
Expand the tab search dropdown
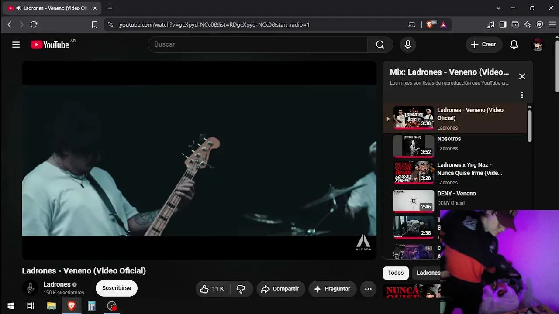498,8
